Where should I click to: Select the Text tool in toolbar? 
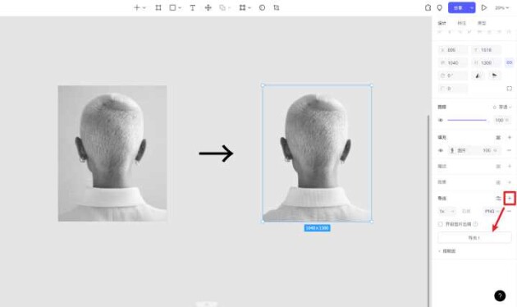coord(193,7)
